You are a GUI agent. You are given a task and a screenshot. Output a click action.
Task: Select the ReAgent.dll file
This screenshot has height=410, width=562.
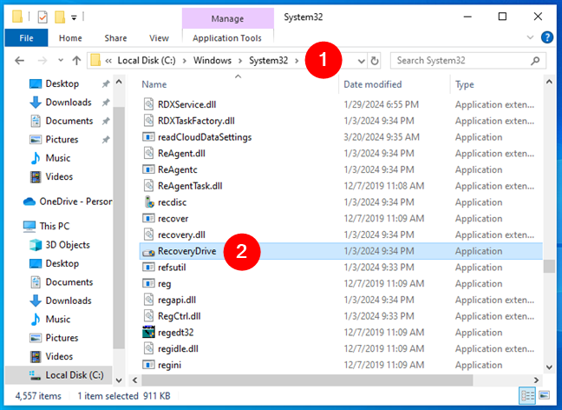182,154
